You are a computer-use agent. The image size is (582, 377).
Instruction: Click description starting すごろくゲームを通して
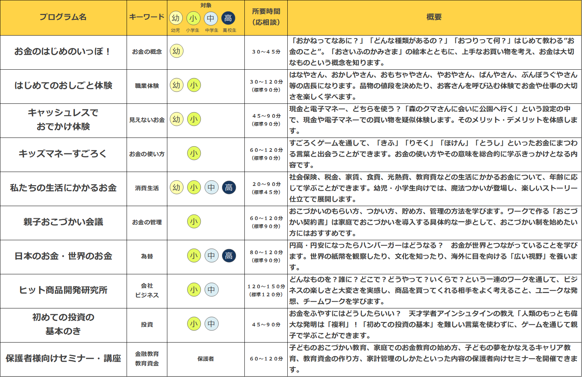(x=433, y=154)
